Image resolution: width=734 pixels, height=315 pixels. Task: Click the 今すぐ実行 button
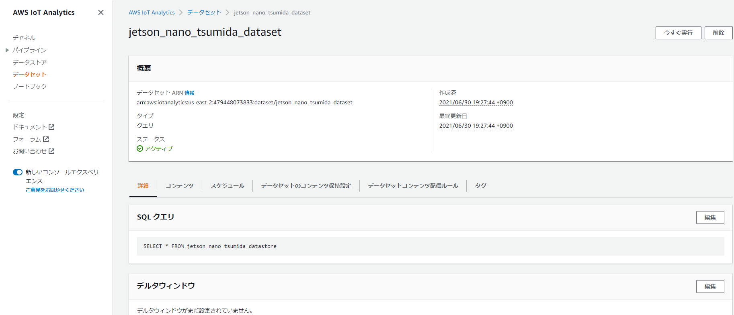(678, 33)
